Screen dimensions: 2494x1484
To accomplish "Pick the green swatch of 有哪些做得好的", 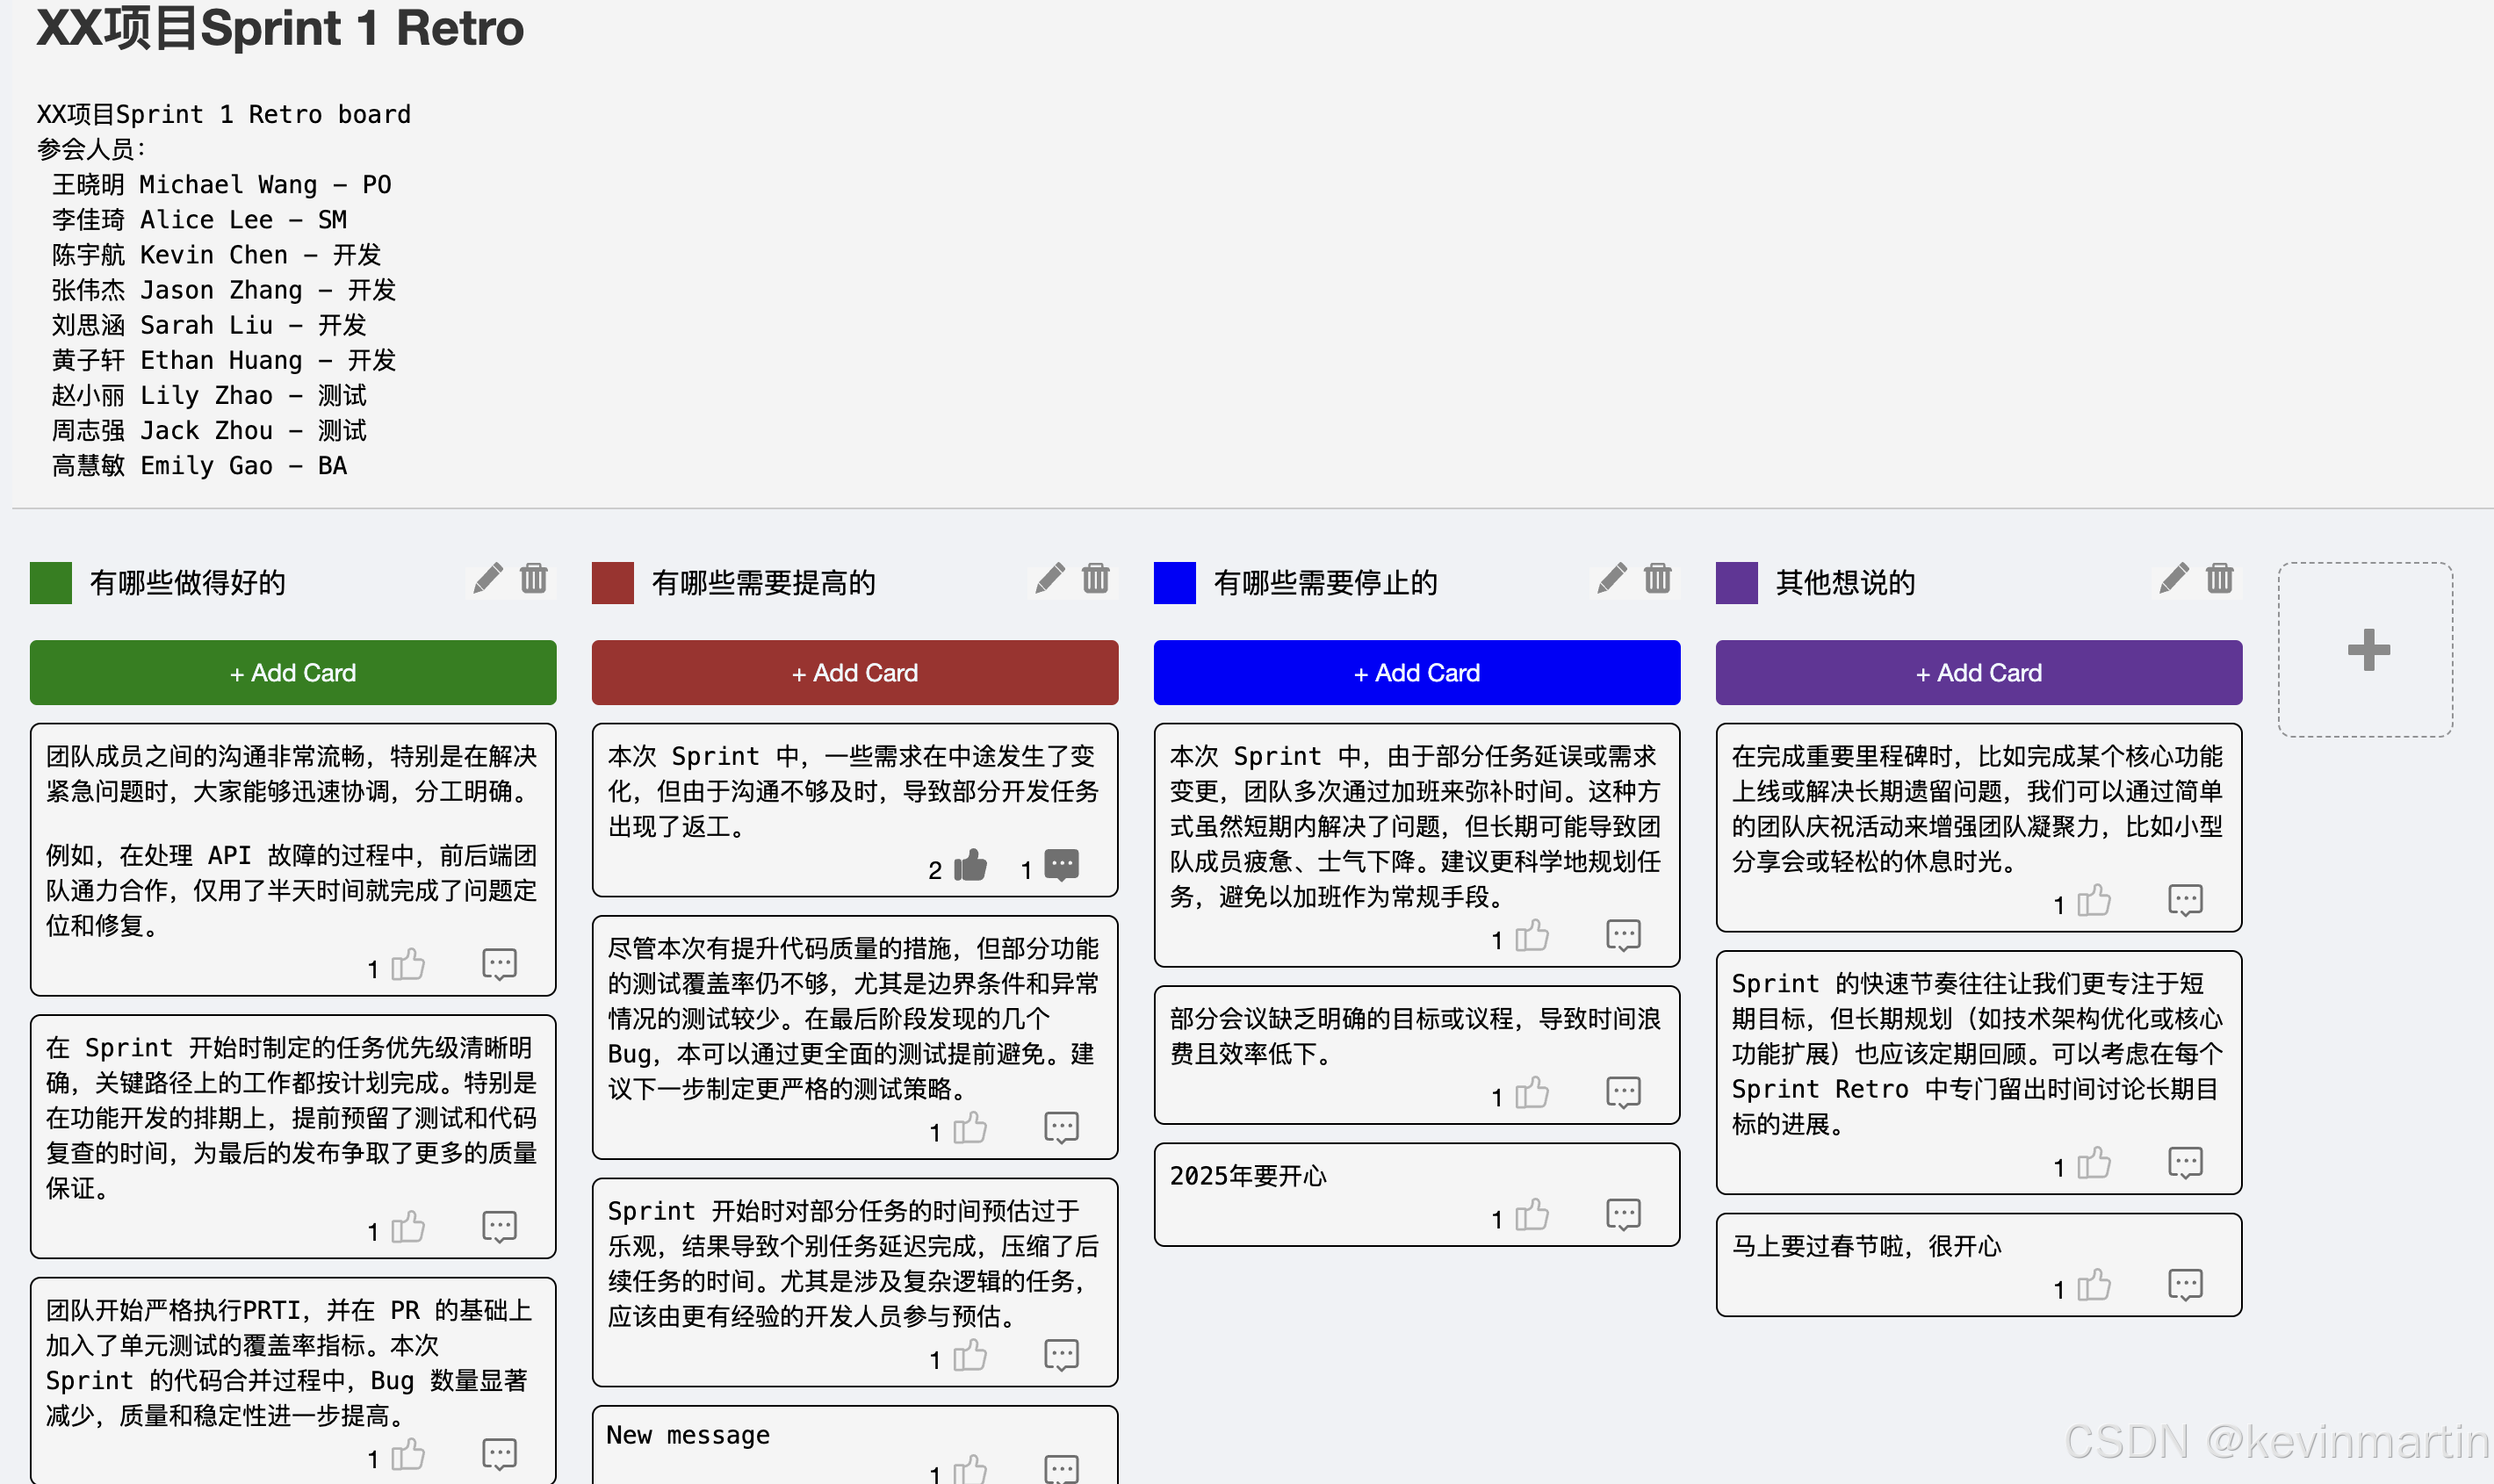I will click(x=51, y=583).
